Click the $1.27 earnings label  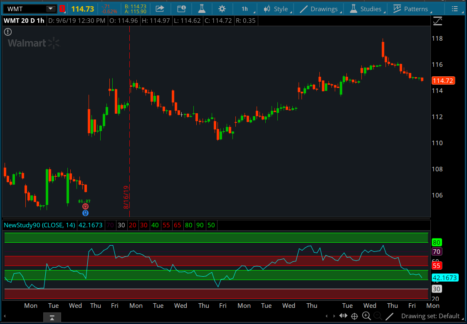pyautogui.click(x=84, y=201)
